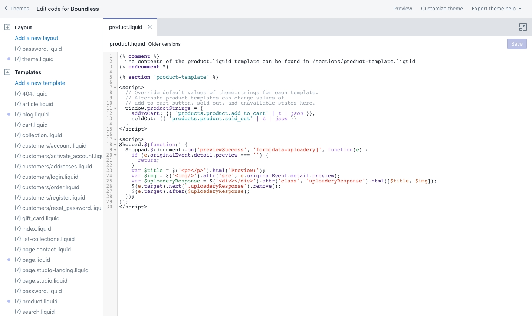Fold code block at line 7
The height and width of the screenshot is (316, 532).
[115, 88]
